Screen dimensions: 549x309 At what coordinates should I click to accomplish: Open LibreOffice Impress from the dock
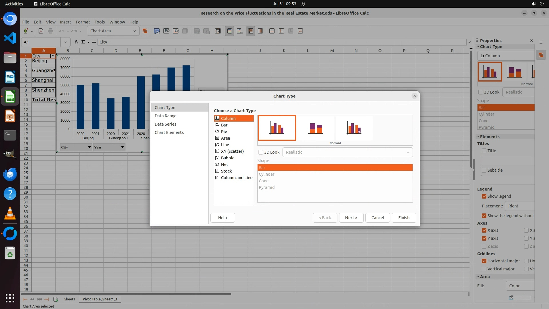(x=10, y=116)
